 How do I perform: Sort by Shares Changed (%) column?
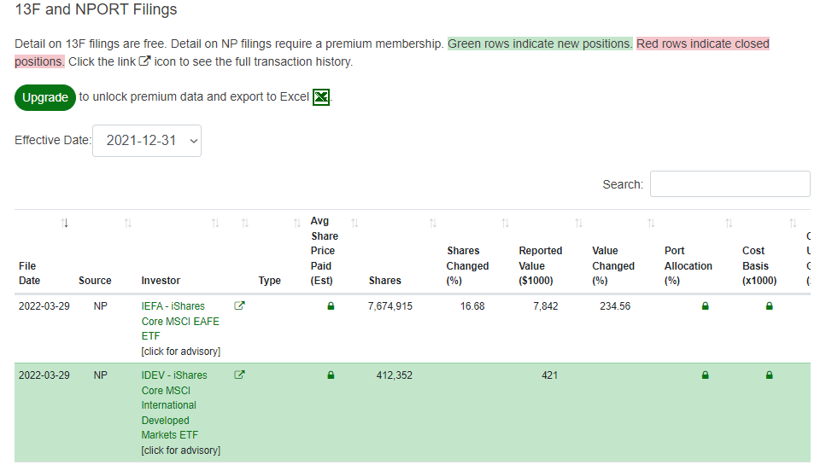pyautogui.click(x=467, y=265)
